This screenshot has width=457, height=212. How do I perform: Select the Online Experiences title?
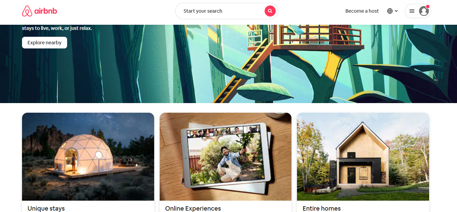tap(193, 208)
